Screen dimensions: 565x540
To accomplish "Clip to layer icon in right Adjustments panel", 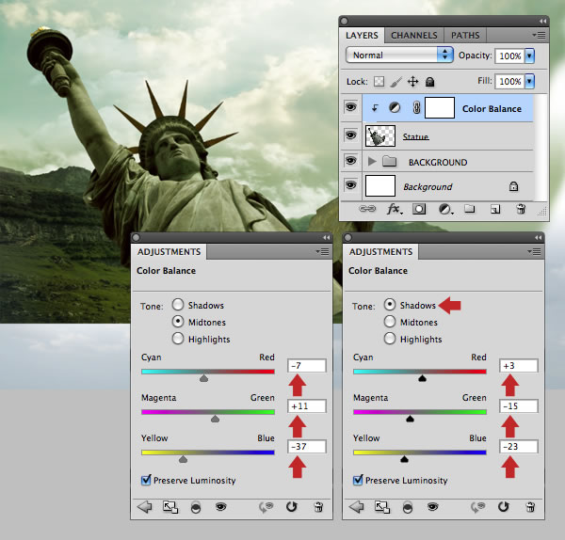I will (408, 507).
